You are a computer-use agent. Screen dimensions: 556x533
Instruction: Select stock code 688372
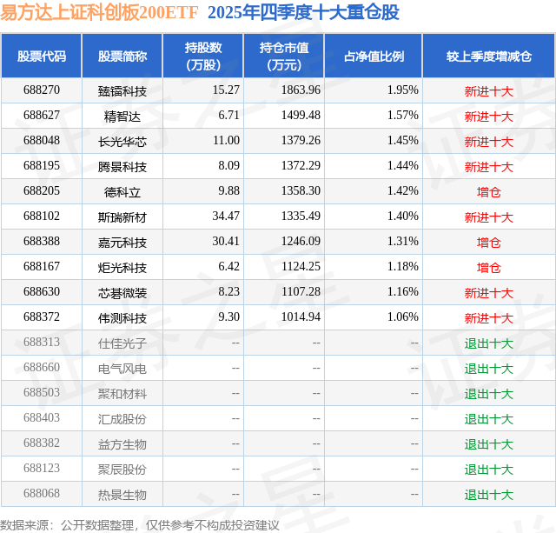tap(42, 316)
